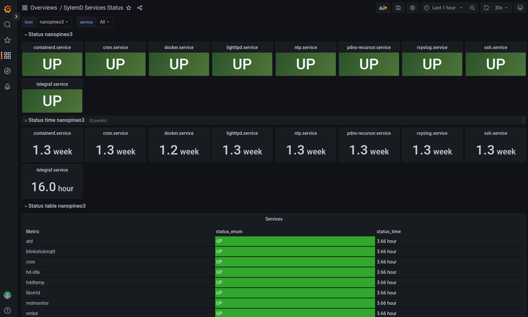Open the Alerting bell icon

click(x=7, y=86)
